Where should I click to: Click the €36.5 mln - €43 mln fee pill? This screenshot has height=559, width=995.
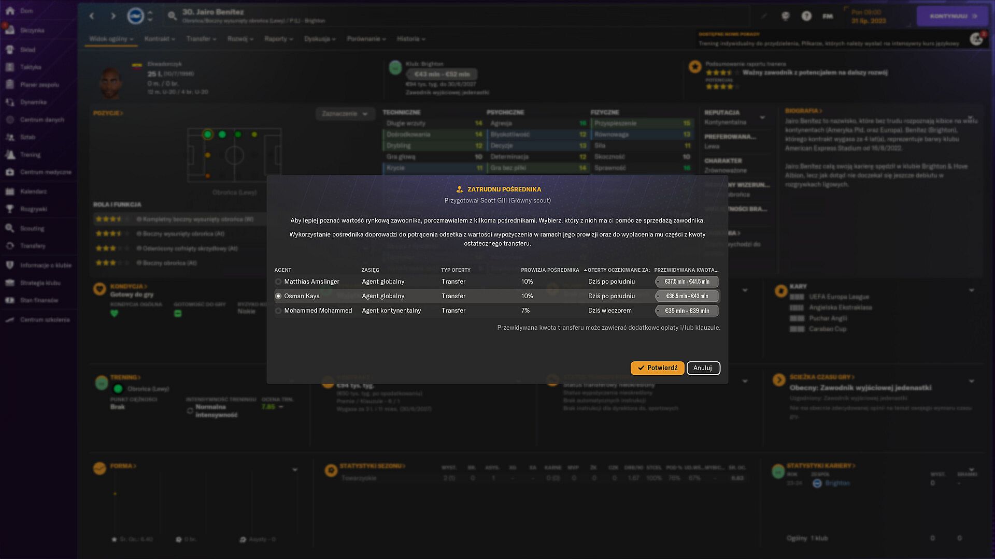click(686, 296)
